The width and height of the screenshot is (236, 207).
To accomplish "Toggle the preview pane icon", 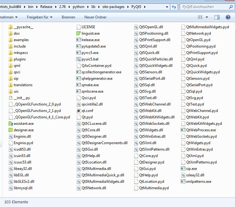I will (217, 17).
